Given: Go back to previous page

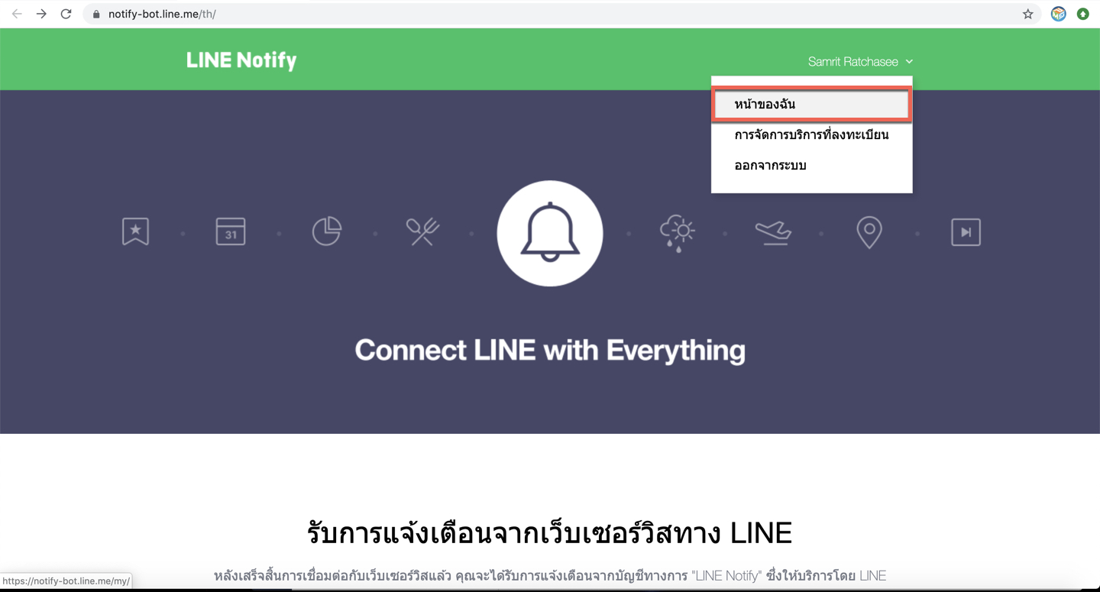Looking at the screenshot, I should click(x=17, y=14).
